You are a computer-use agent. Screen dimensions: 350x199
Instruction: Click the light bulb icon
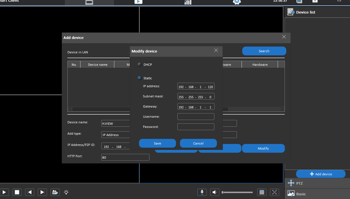(x=66, y=192)
